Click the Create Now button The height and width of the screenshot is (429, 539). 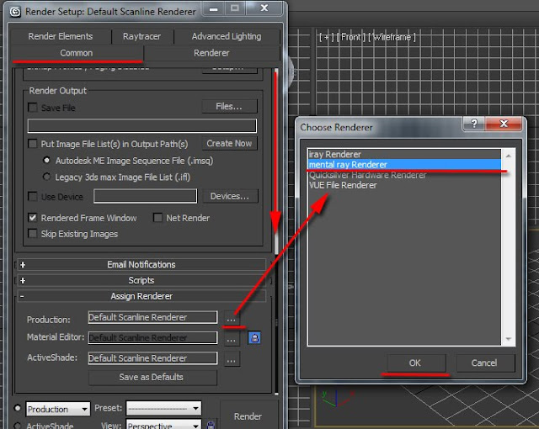coord(229,144)
